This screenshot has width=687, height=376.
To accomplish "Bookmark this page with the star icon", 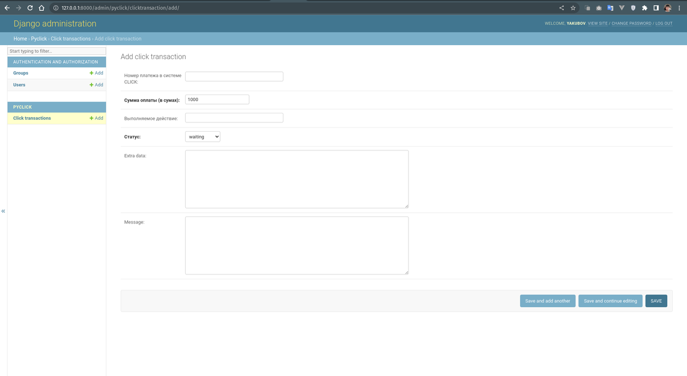I will click(573, 8).
